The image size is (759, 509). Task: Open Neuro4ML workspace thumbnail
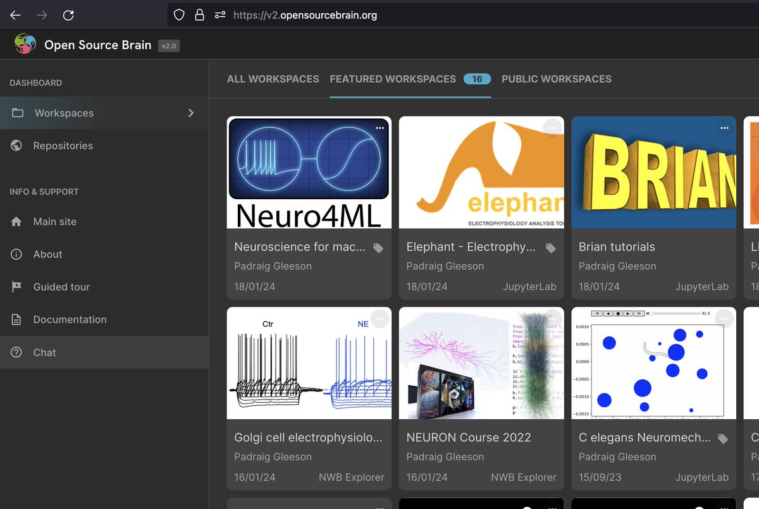point(309,173)
